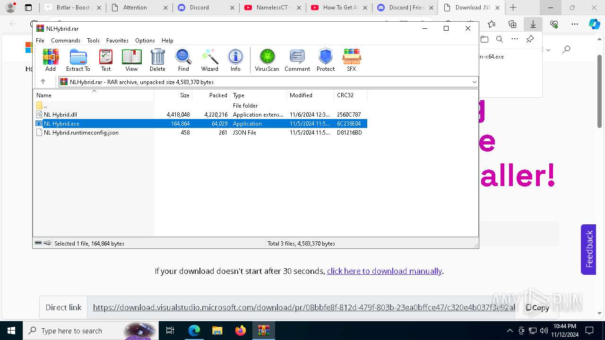
Task: Open the Commands menu
Action: [x=66, y=41]
